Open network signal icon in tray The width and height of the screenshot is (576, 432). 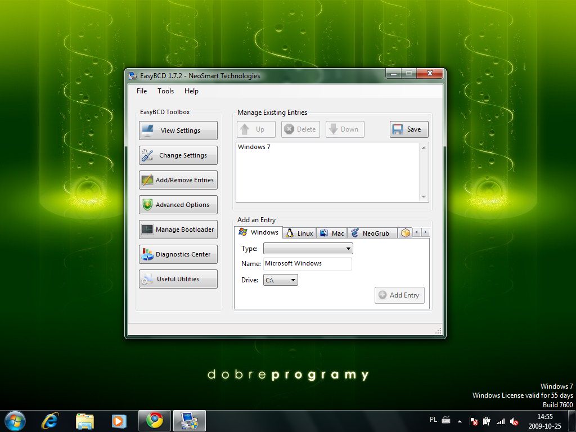(x=500, y=421)
